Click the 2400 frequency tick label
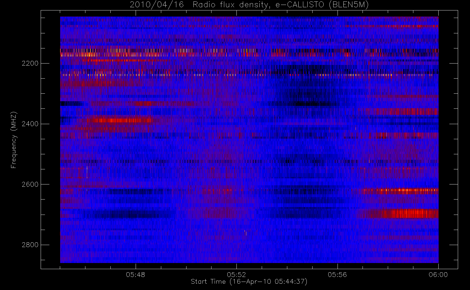 pos(30,124)
